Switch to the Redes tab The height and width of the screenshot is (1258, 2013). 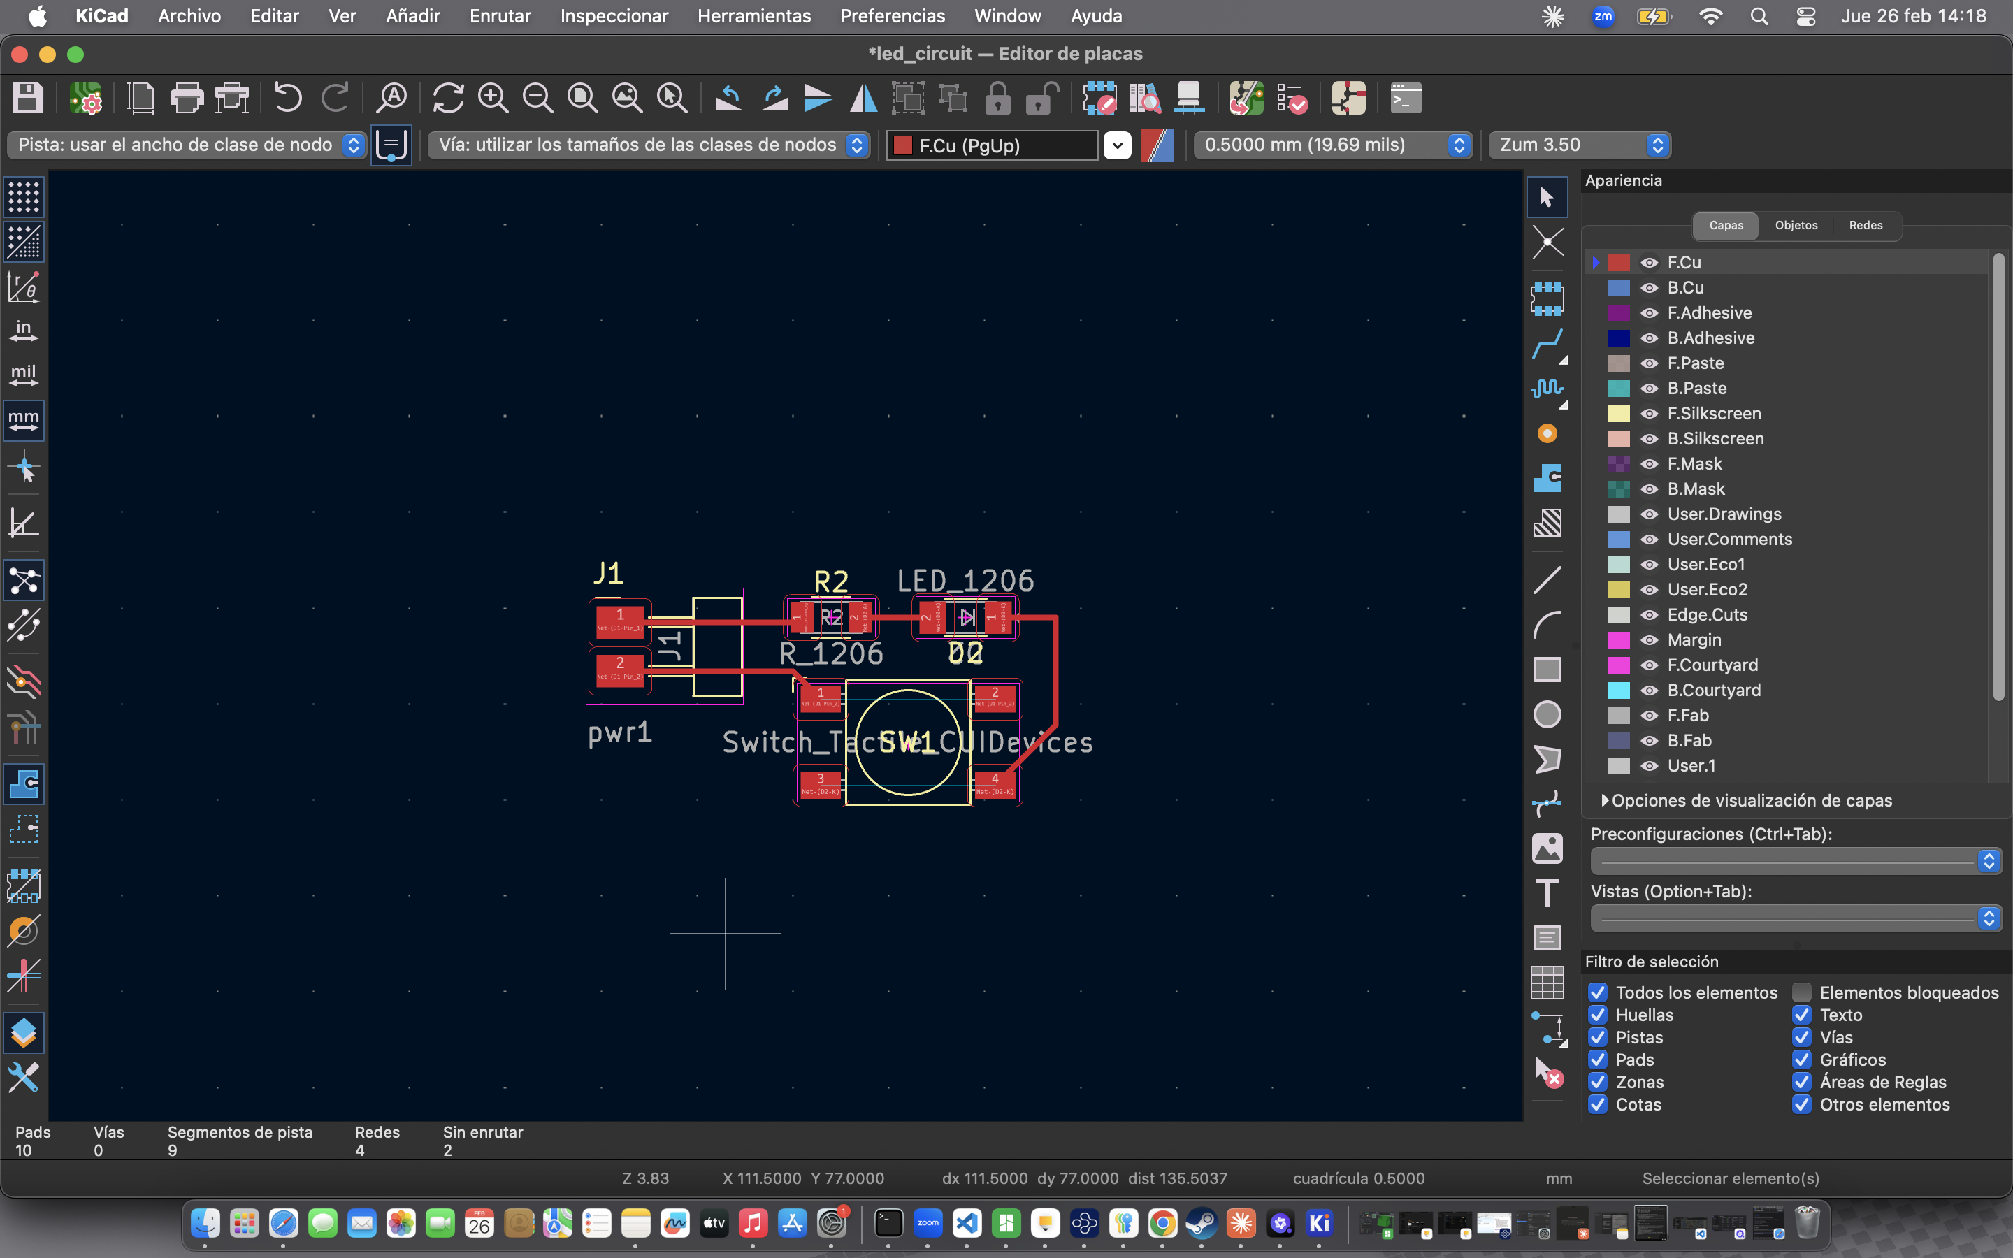click(x=1866, y=226)
